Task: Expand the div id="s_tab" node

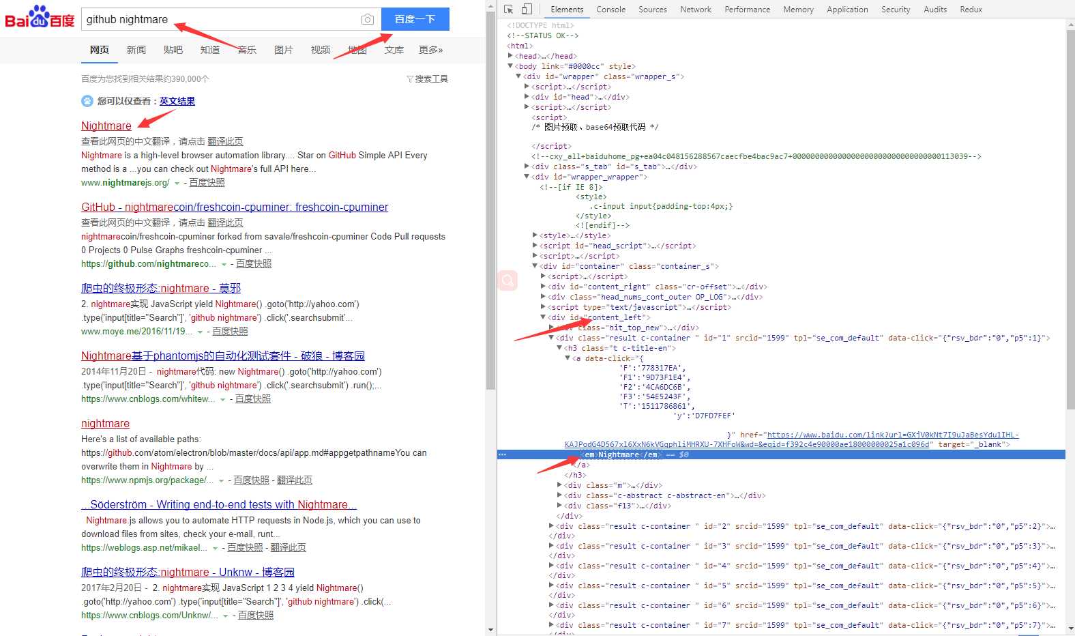Action: coord(527,166)
